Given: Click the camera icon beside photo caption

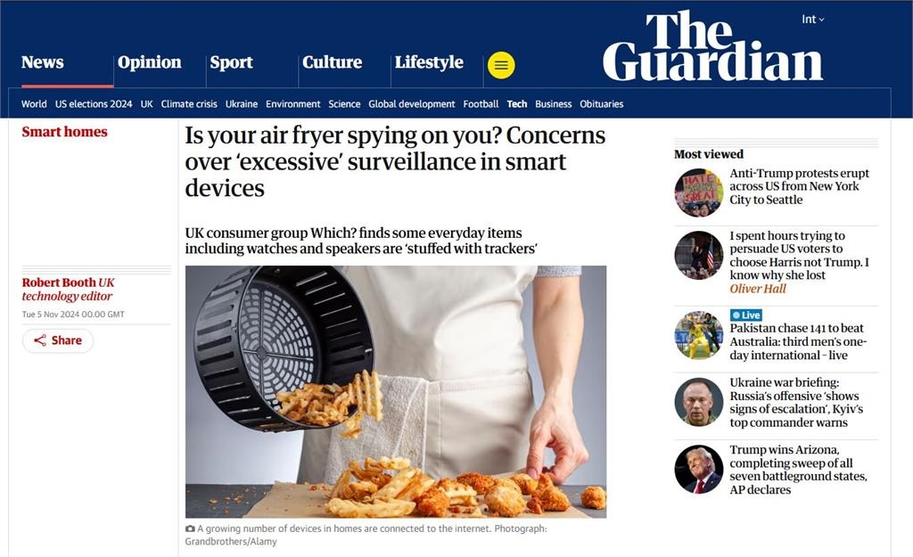Looking at the screenshot, I should pyautogui.click(x=190, y=528).
